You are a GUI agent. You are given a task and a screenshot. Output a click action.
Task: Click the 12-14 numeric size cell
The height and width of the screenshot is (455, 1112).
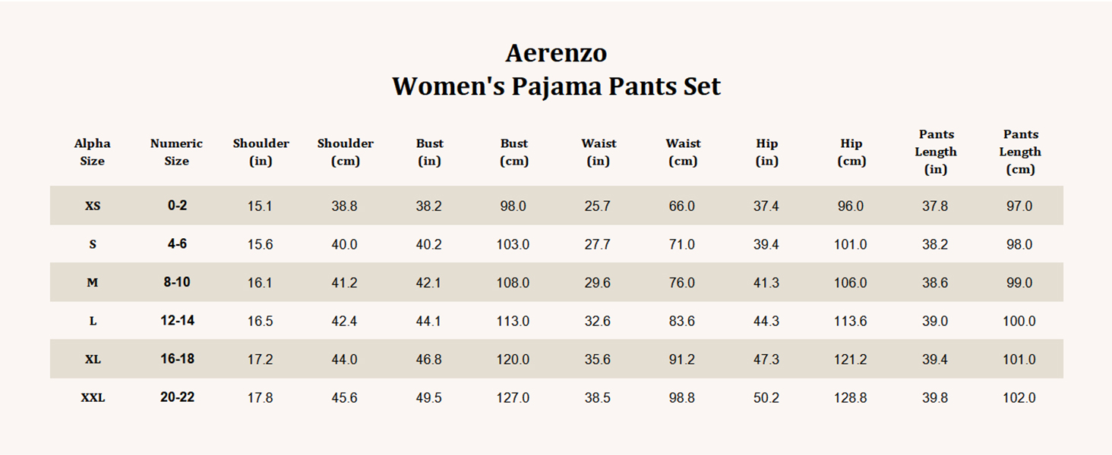[x=177, y=321]
